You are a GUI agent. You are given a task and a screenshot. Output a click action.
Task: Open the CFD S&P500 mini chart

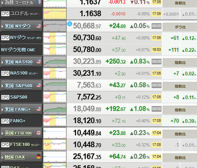[x=55, y=97]
